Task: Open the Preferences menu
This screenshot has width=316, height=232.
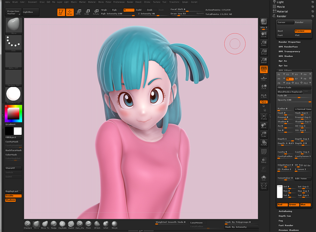Action: tap(119, 2)
